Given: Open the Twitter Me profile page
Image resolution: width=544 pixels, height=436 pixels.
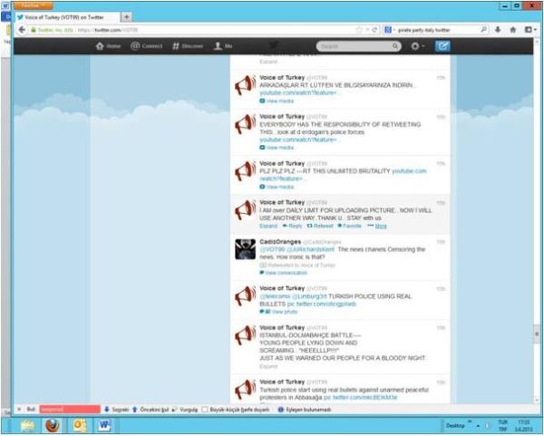Looking at the screenshot, I should (x=223, y=46).
